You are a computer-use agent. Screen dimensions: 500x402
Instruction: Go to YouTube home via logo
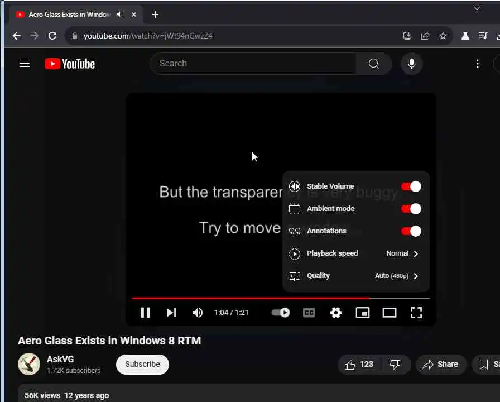point(70,64)
